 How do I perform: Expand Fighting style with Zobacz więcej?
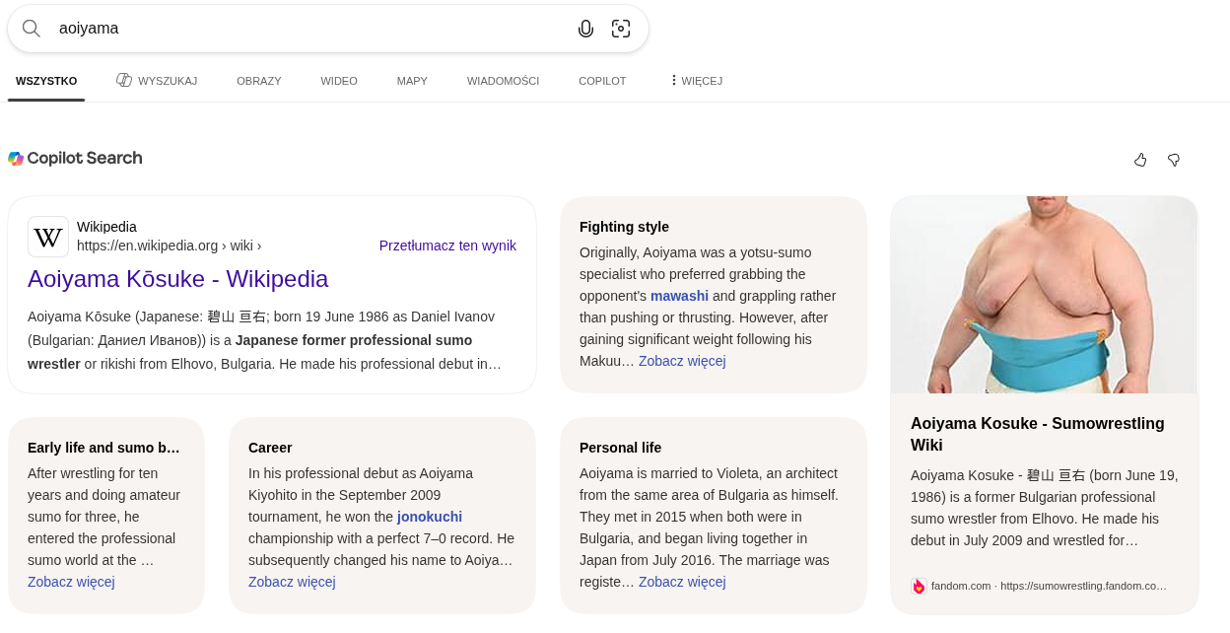(682, 361)
